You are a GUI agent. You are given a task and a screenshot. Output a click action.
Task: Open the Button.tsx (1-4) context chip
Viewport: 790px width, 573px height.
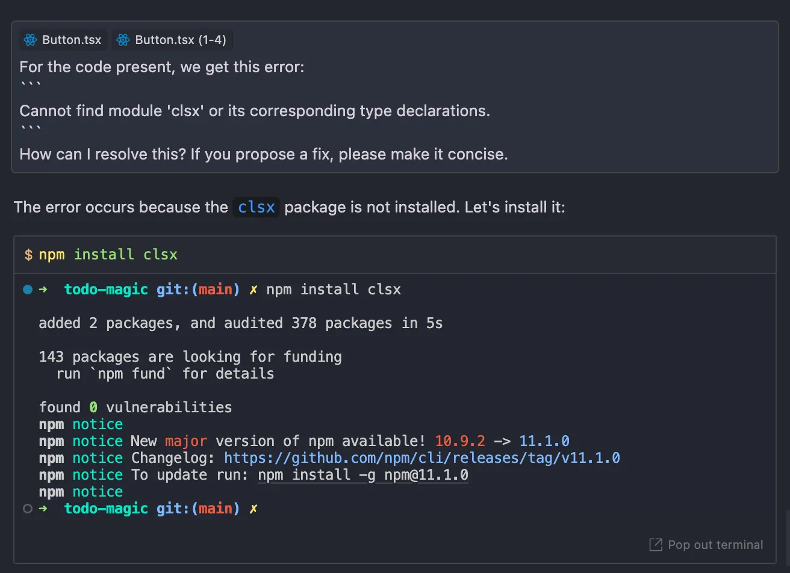click(x=172, y=40)
